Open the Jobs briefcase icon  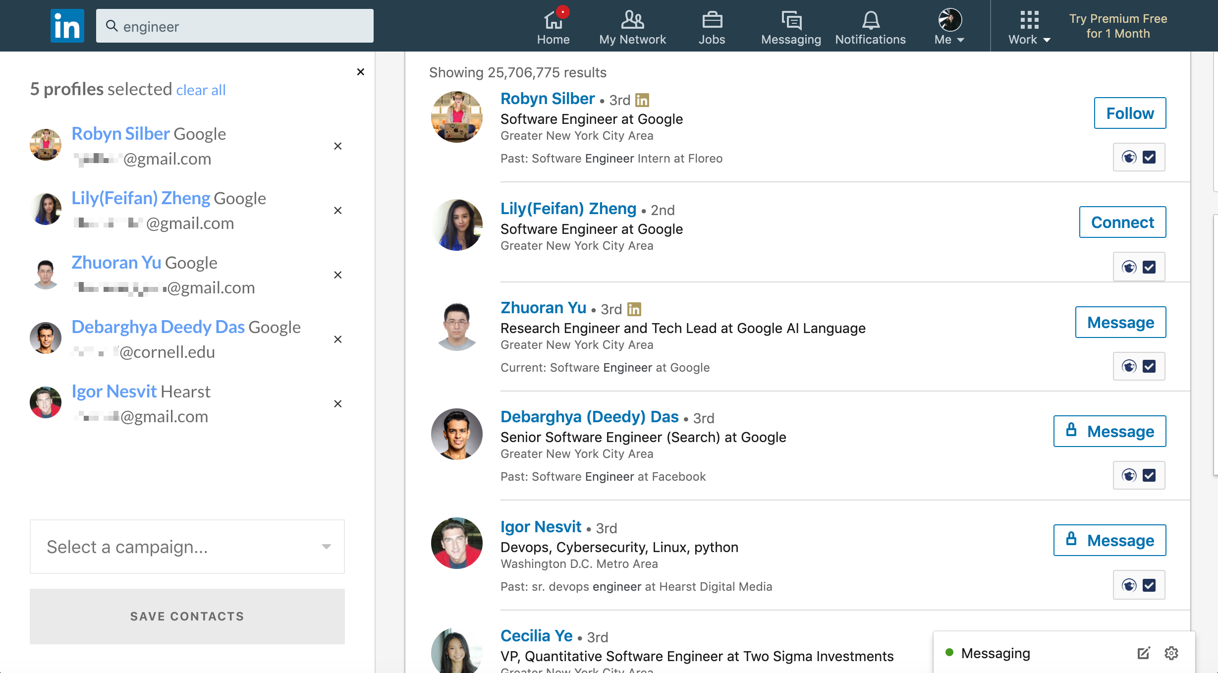click(x=712, y=21)
